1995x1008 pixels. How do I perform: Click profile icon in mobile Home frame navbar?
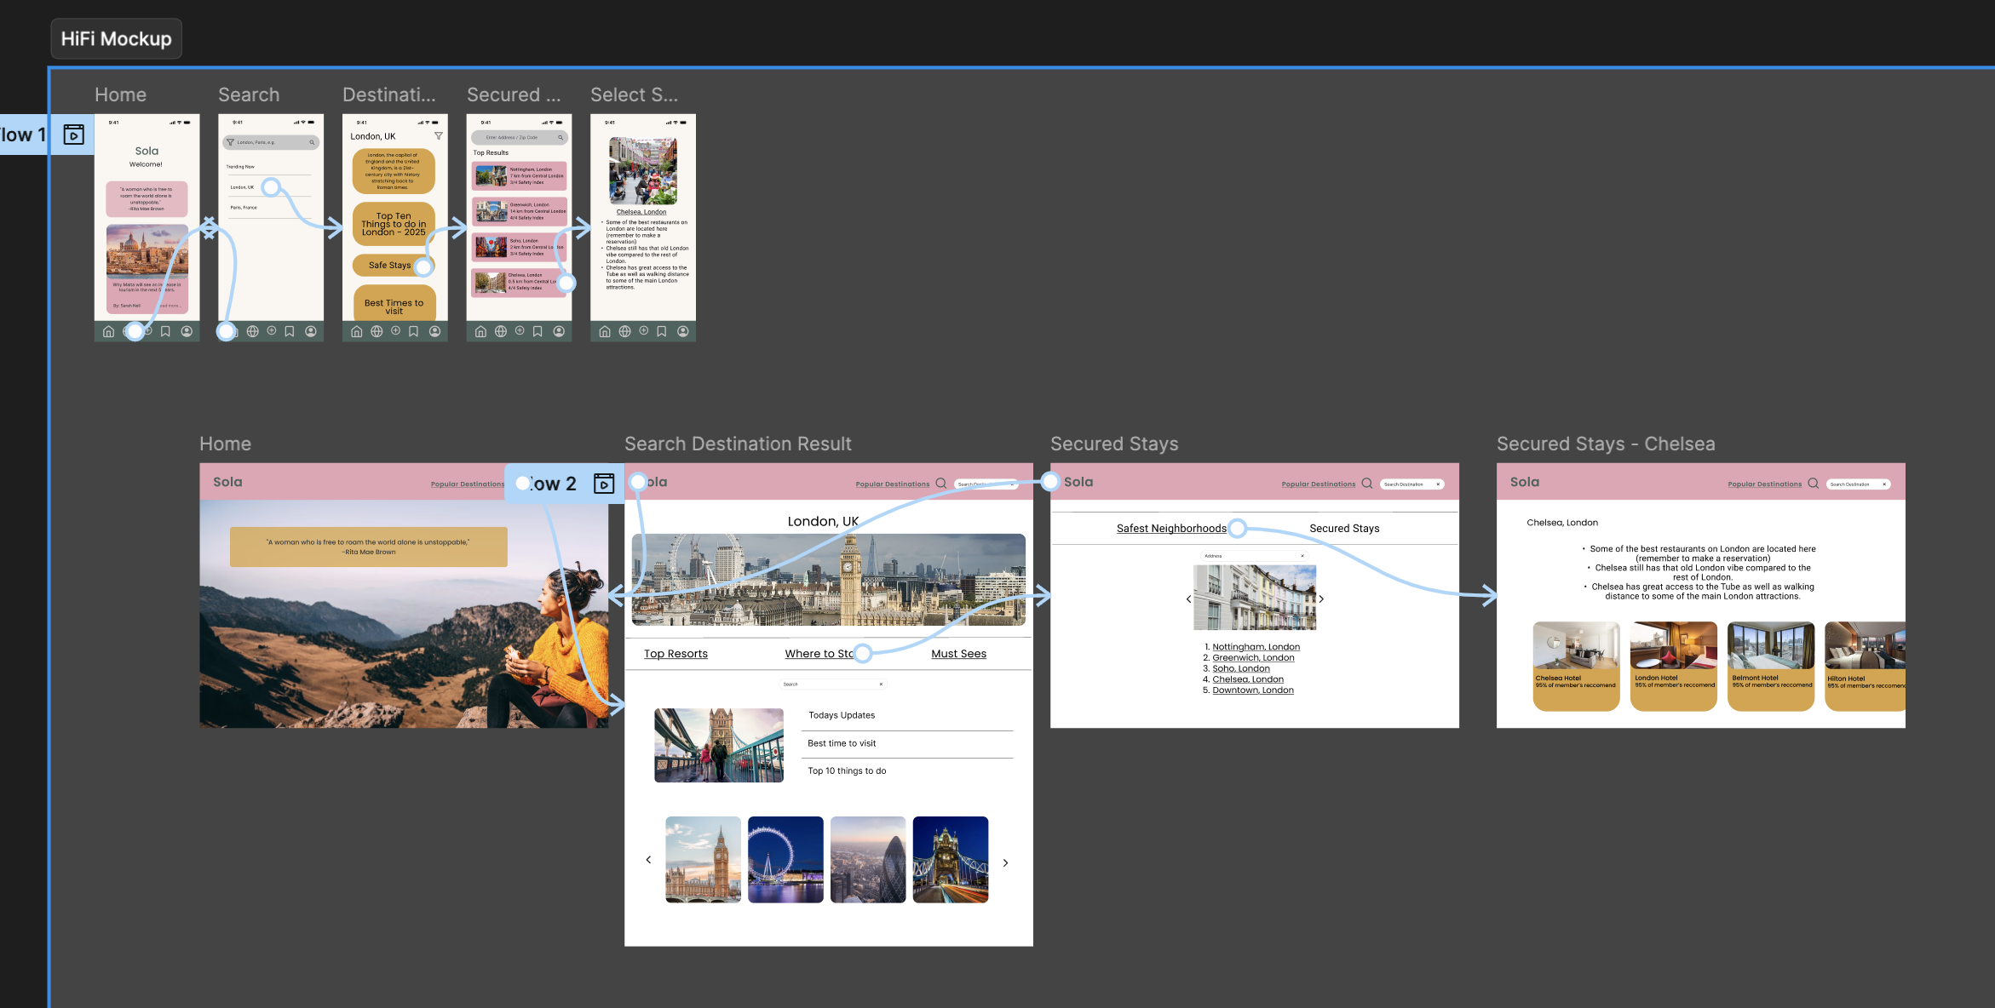pyautogui.click(x=187, y=331)
